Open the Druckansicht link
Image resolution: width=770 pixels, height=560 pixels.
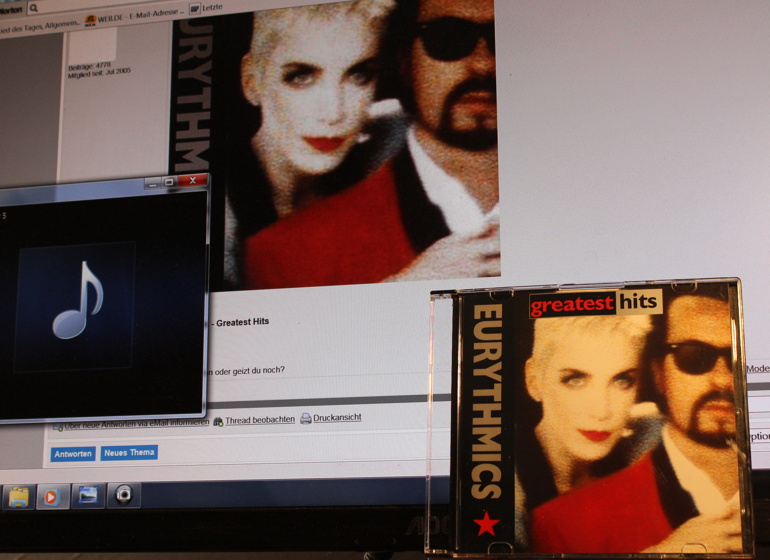click(x=337, y=417)
